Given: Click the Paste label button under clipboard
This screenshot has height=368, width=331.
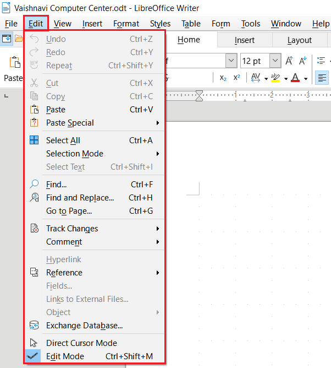Looking at the screenshot, I should pos(13,78).
